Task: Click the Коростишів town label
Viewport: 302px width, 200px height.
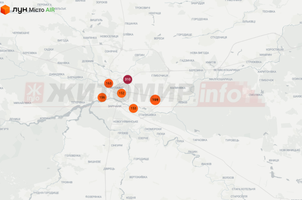Action: click(x=275, y=50)
